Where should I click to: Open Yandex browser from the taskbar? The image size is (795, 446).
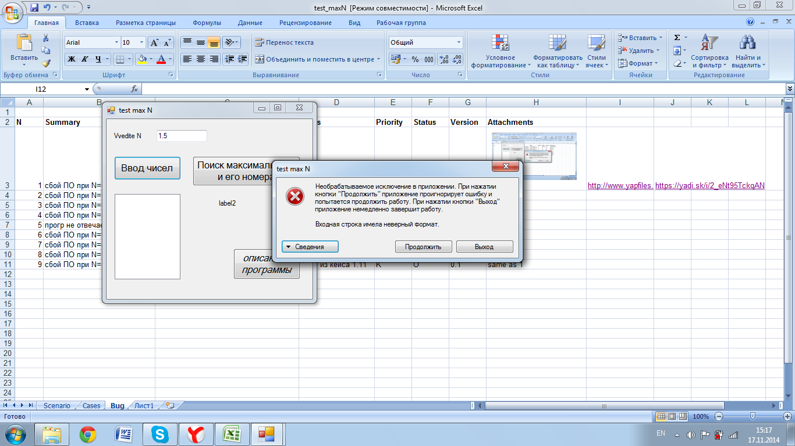(x=196, y=434)
